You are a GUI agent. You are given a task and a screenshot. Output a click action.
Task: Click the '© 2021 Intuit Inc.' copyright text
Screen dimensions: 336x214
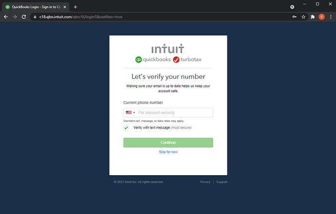point(138,182)
